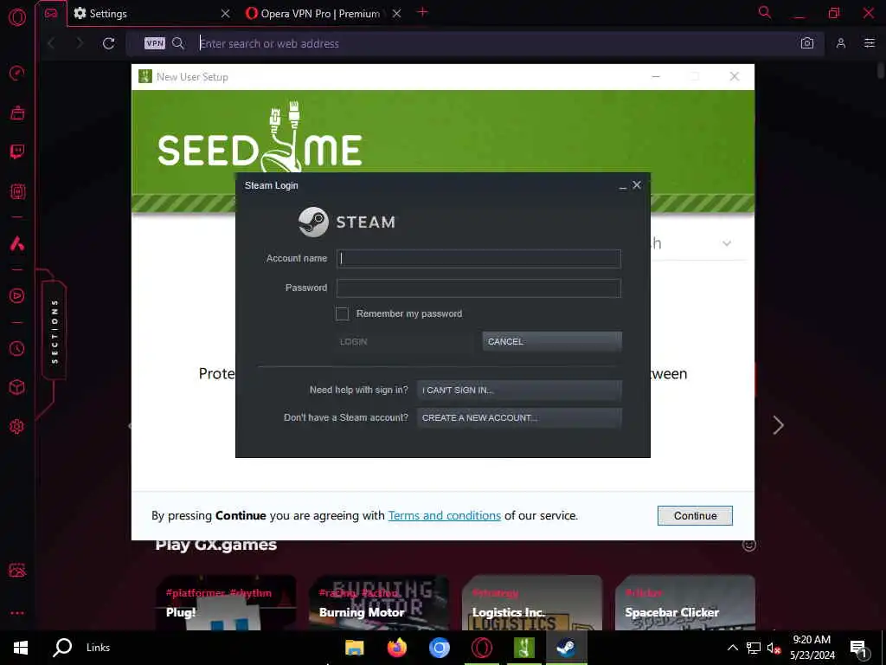Open the Burning Motor game thumbnail
Viewport: 886px width, 665px height.
click(x=379, y=603)
